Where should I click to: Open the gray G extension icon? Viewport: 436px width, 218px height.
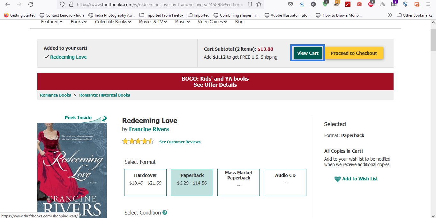click(313, 4)
